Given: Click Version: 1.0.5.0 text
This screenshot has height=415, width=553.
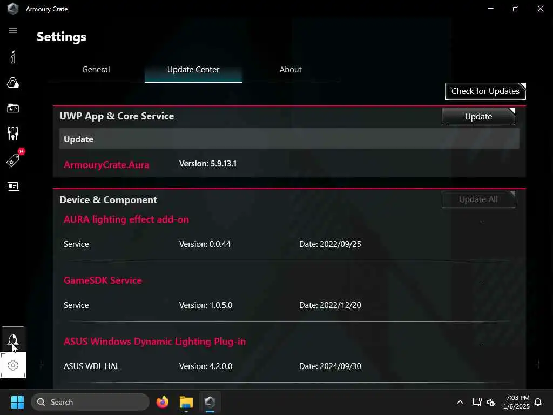Looking at the screenshot, I should [206, 305].
